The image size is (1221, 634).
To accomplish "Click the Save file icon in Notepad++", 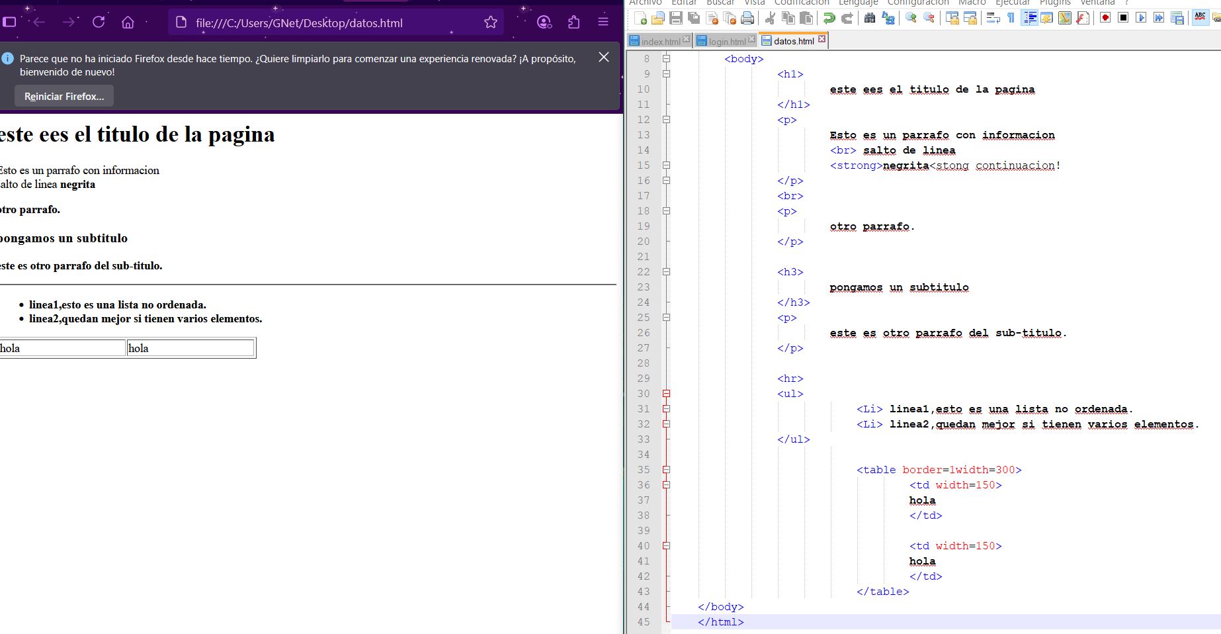I will 675,18.
